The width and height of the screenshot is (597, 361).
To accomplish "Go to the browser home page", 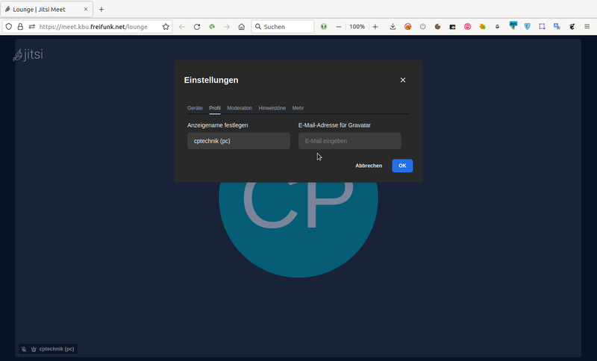I will 241,26.
